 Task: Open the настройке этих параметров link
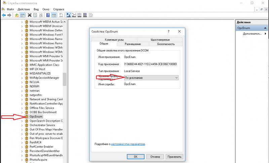coord(128,144)
